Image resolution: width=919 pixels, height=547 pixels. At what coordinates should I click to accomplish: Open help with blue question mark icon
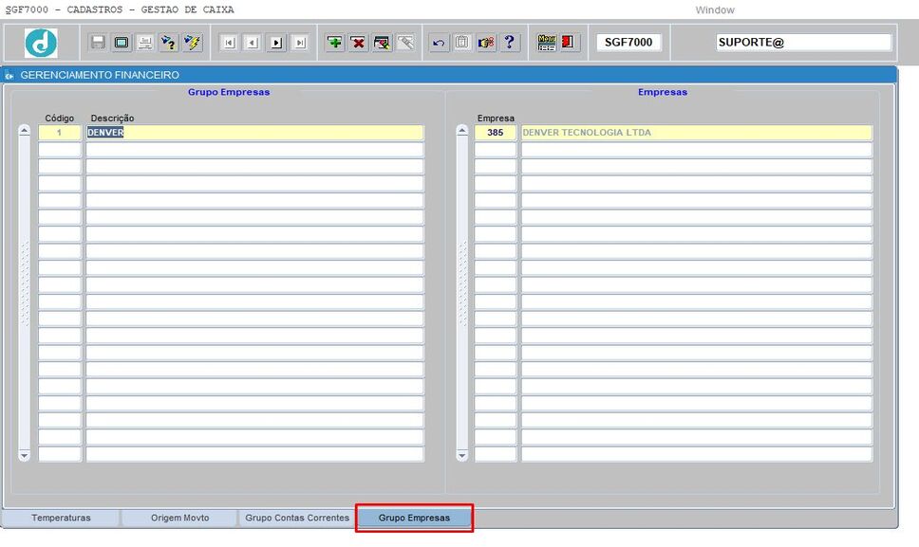509,42
